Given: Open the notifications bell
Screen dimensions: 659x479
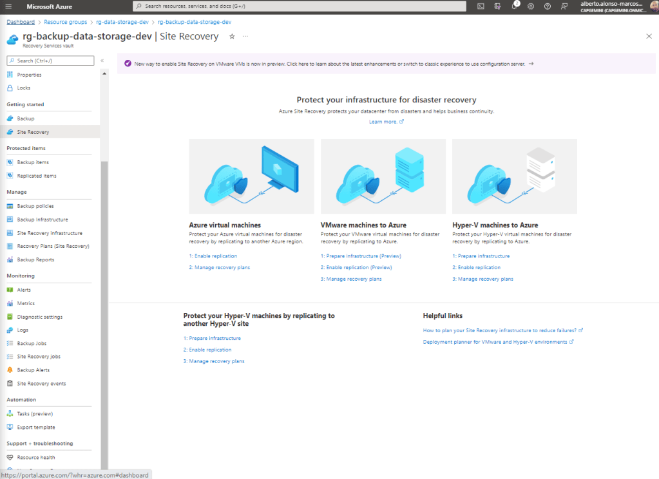Looking at the screenshot, I should point(515,6).
